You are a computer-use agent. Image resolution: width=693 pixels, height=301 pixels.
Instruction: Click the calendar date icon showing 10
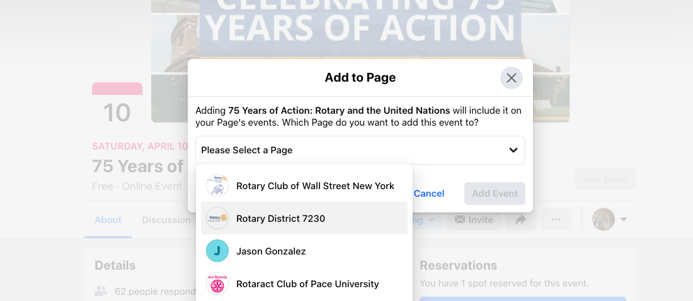coord(117,107)
